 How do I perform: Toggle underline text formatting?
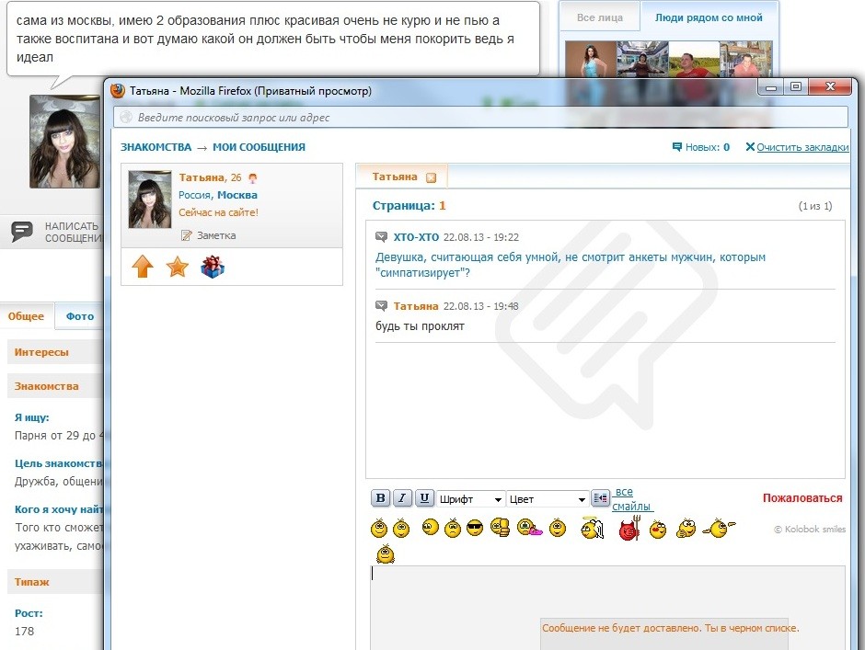pyautogui.click(x=424, y=498)
